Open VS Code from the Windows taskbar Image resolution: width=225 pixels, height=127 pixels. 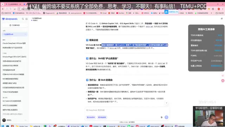tap(73, 126)
